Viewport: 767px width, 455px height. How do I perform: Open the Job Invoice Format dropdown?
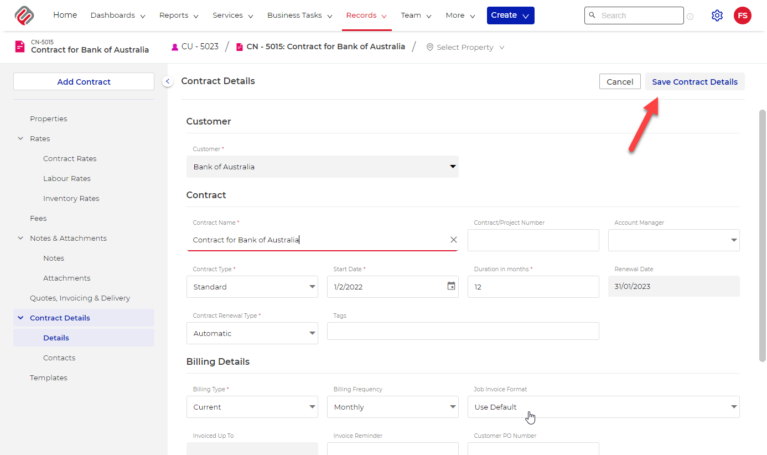point(604,407)
